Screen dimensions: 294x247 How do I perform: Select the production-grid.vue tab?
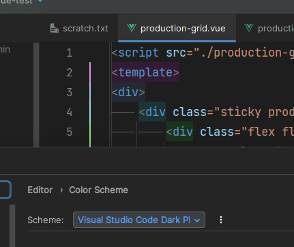coord(177,29)
